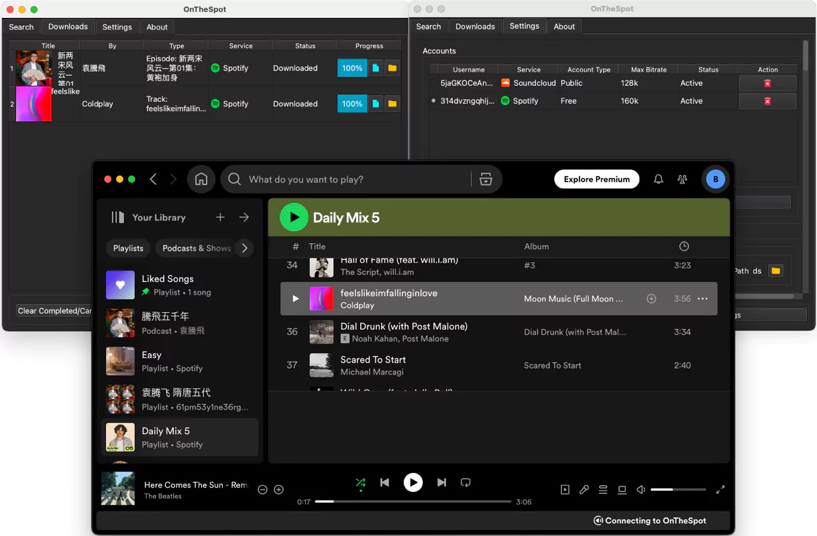Image resolution: width=817 pixels, height=536 pixels.
Task: Open lyrics with the microphone icon
Action: click(x=584, y=490)
